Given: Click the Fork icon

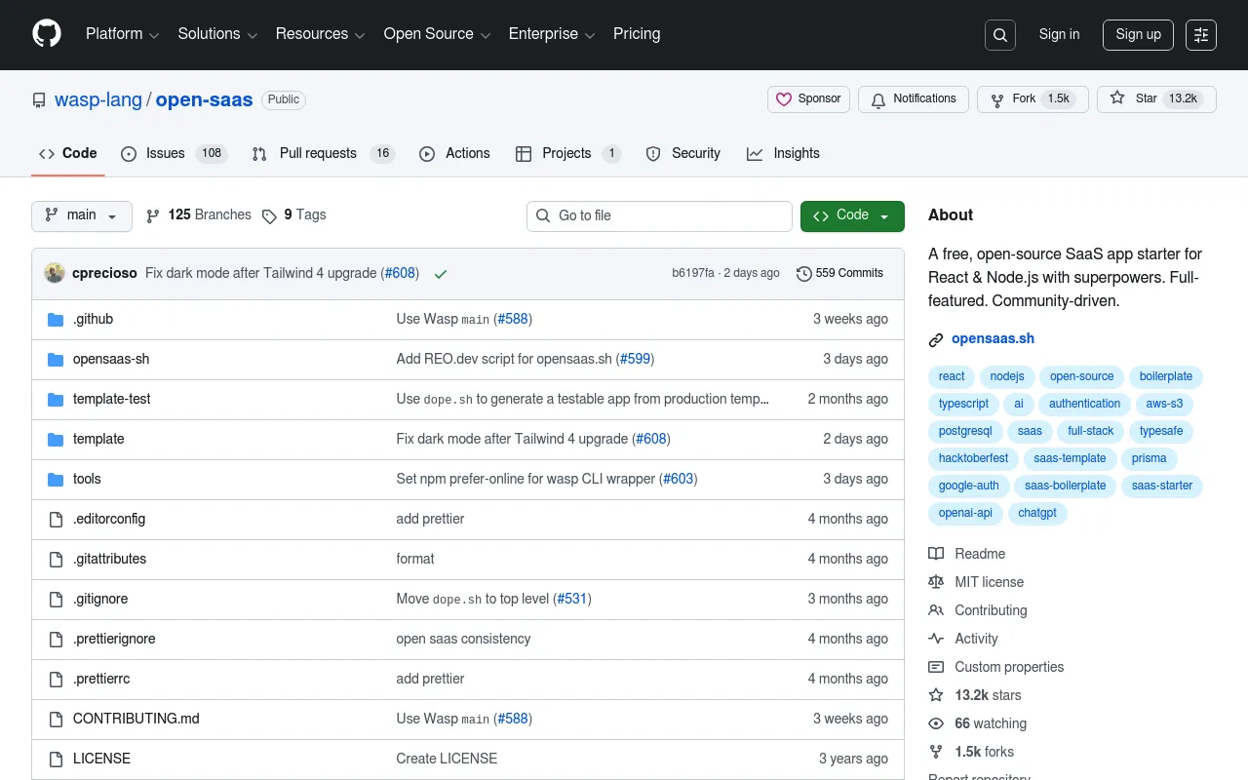Looking at the screenshot, I should pos(996,99).
